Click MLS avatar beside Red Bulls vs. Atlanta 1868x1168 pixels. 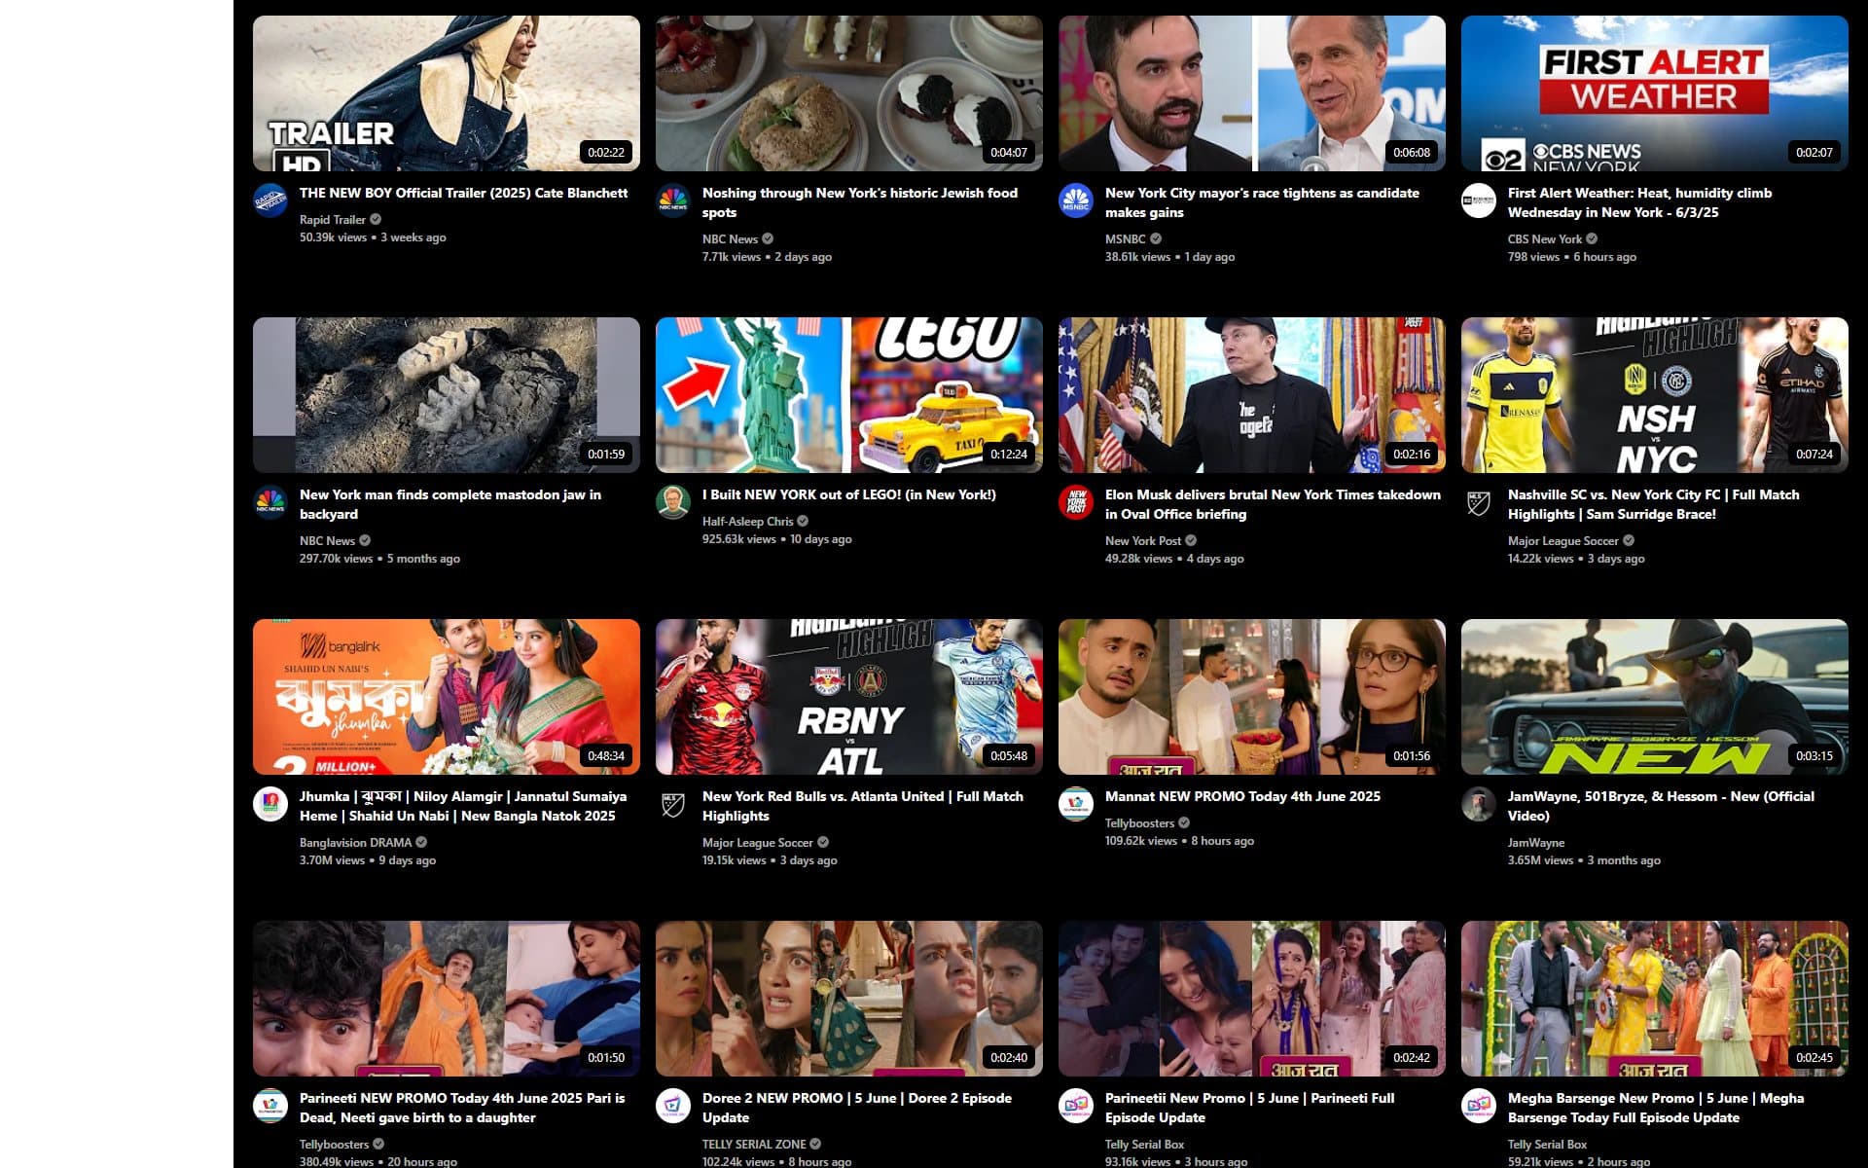click(x=673, y=804)
